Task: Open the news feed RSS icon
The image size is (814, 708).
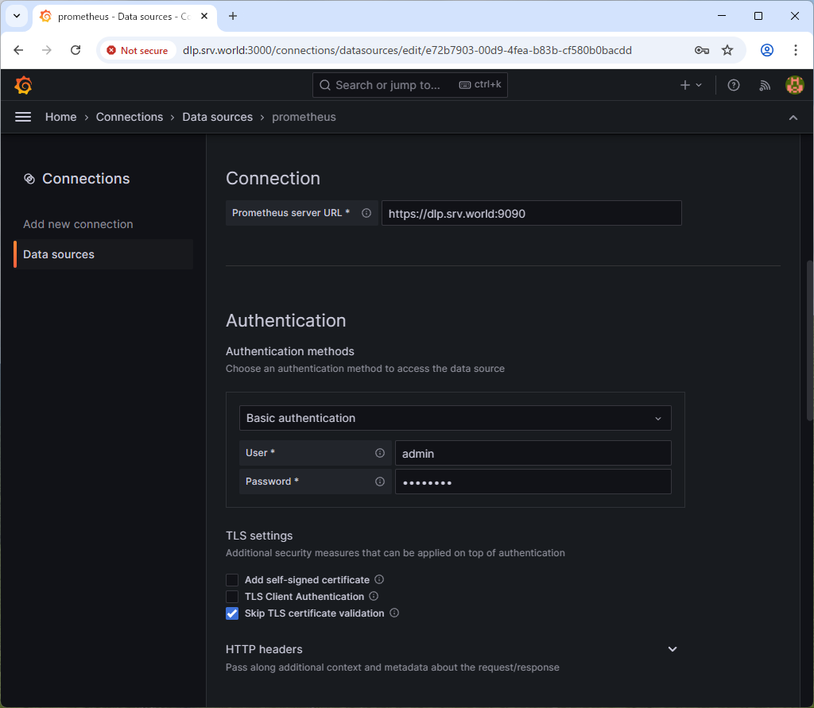Action: click(764, 85)
